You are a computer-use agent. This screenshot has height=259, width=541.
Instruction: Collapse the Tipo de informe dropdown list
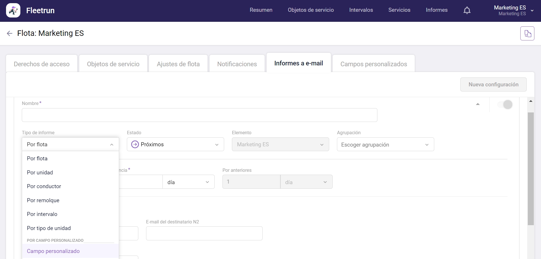pyautogui.click(x=111, y=144)
